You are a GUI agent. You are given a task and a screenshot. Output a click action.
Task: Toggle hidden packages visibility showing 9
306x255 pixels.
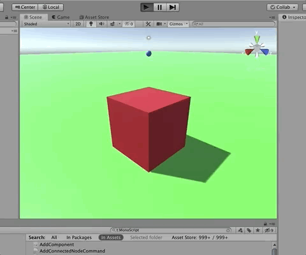[x=269, y=230]
